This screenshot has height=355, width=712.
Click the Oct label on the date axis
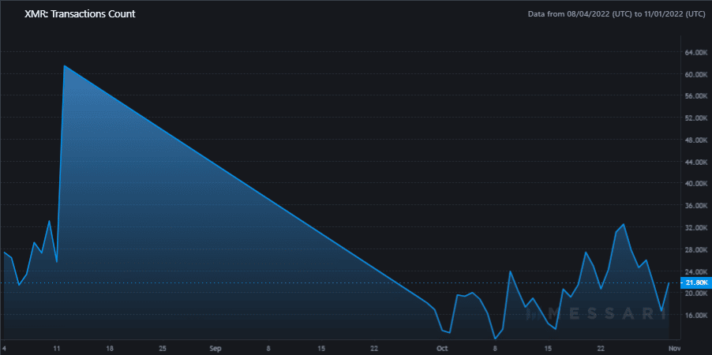(x=442, y=348)
